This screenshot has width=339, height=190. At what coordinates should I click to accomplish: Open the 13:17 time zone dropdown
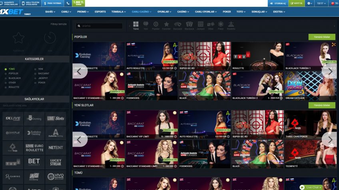321,3
